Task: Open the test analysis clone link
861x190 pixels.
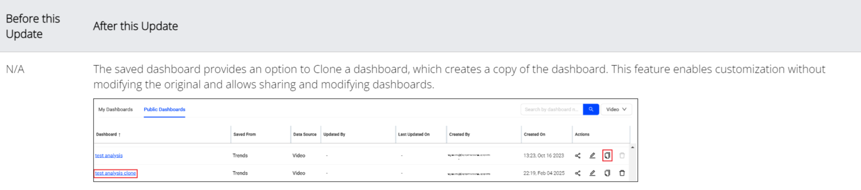Action: [115, 173]
